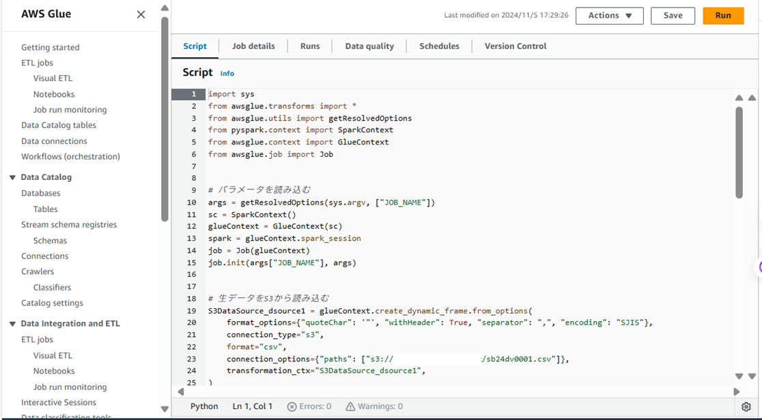Click the scroll-up arrow above the editor scrollbar
Screen dimensions: 762x420
click(x=739, y=97)
